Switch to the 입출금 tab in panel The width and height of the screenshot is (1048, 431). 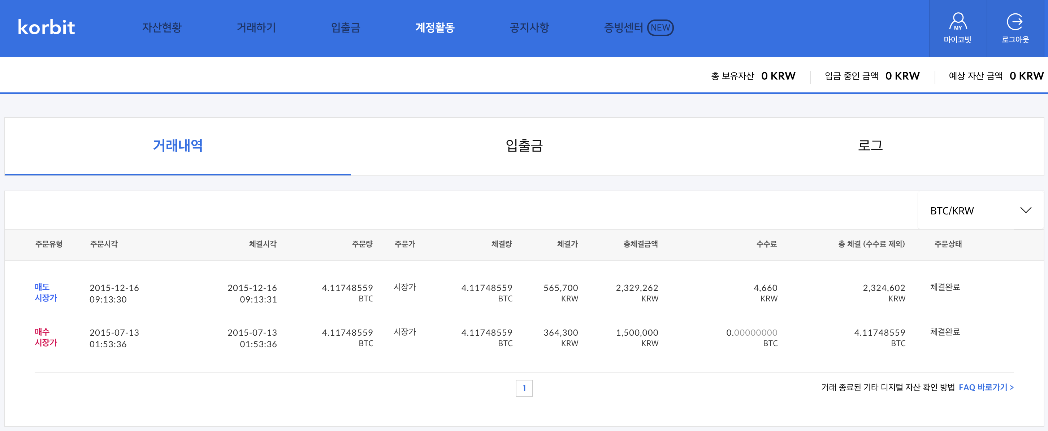click(x=524, y=145)
